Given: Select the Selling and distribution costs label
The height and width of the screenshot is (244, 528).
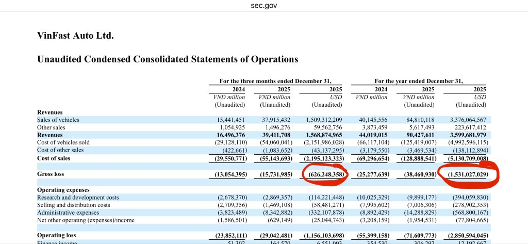Looking at the screenshot, I should coord(74,205).
